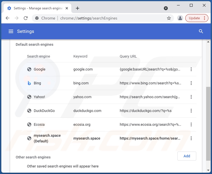Open the Settings hamburger menu
This screenshot has height=174, width=212.
11,31
